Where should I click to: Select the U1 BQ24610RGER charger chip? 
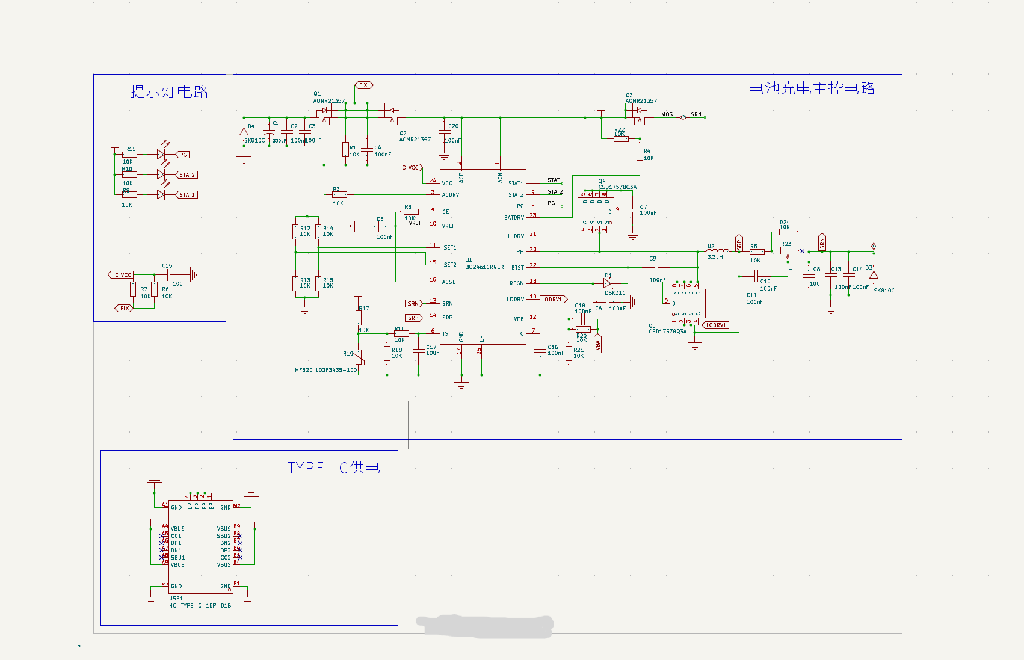click(x=483, y=257)
